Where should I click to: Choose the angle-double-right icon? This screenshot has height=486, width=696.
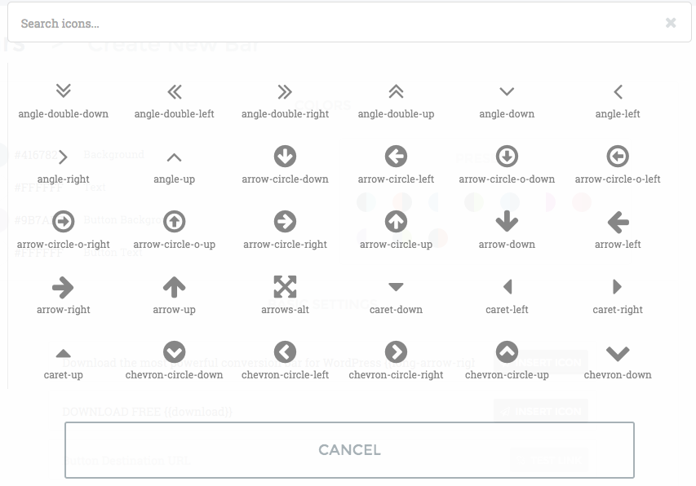285,91
